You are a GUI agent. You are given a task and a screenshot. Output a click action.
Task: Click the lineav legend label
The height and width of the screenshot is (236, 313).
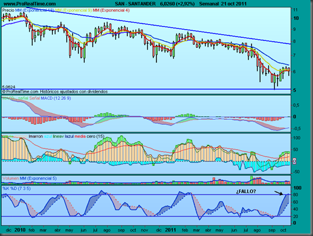click(x=58, y=137)
